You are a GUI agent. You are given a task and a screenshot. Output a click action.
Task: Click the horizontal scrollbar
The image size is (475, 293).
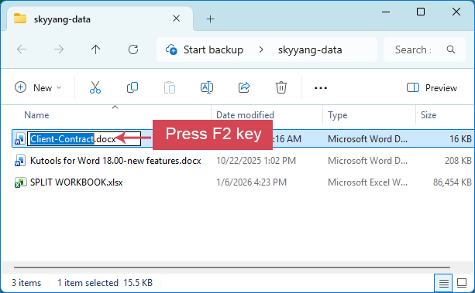(x=232, y=267)
